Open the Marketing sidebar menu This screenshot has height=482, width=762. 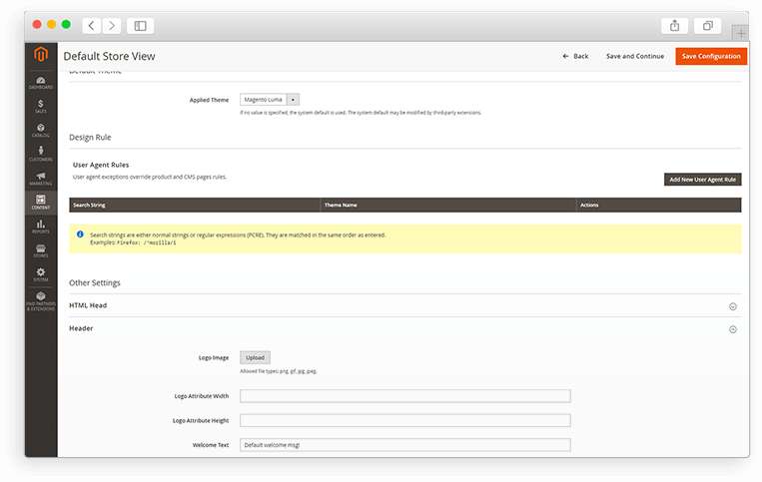(x=41, y=179)
